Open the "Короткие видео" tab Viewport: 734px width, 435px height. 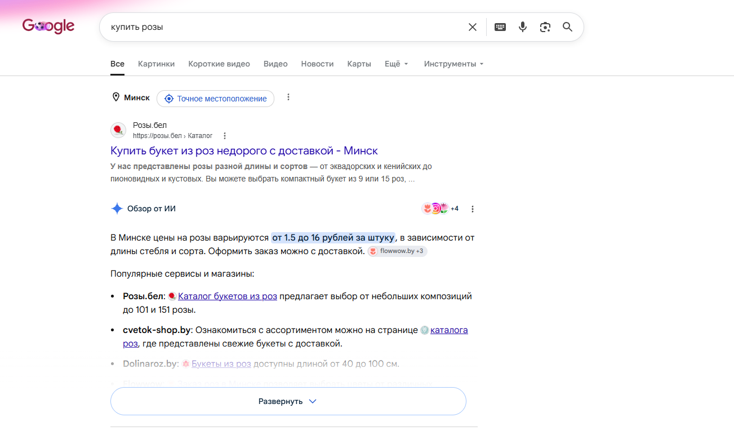click(x=219, y=64)
